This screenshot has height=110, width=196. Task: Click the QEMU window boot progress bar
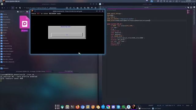point(67,35)
